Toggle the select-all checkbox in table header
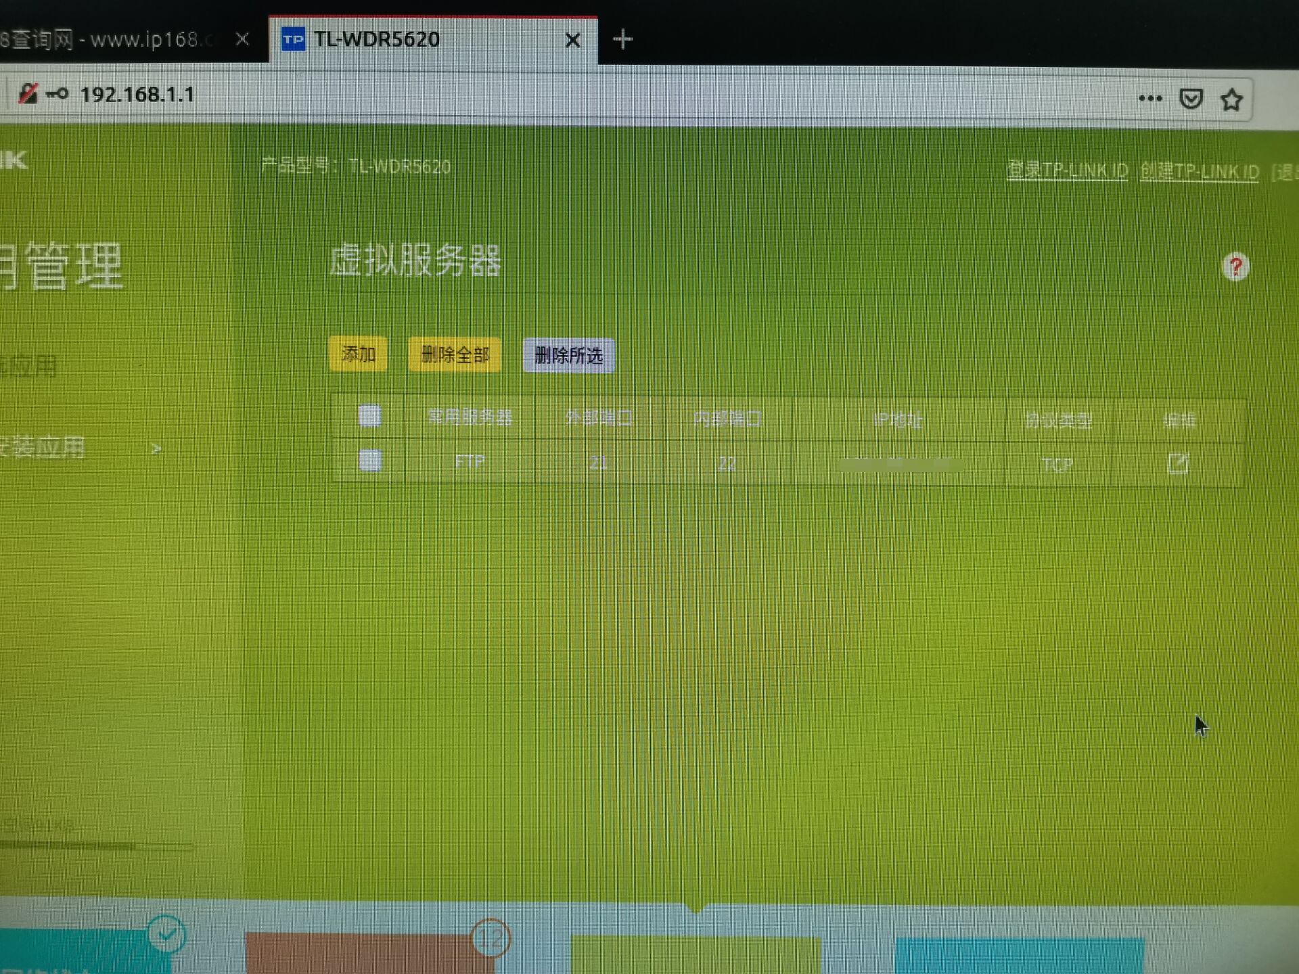Screen dimensions: 1299x974 pyautogui.click(x=369, y=415)
